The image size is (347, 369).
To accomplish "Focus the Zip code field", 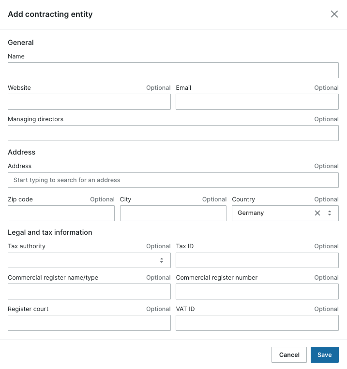I will 61,213.
